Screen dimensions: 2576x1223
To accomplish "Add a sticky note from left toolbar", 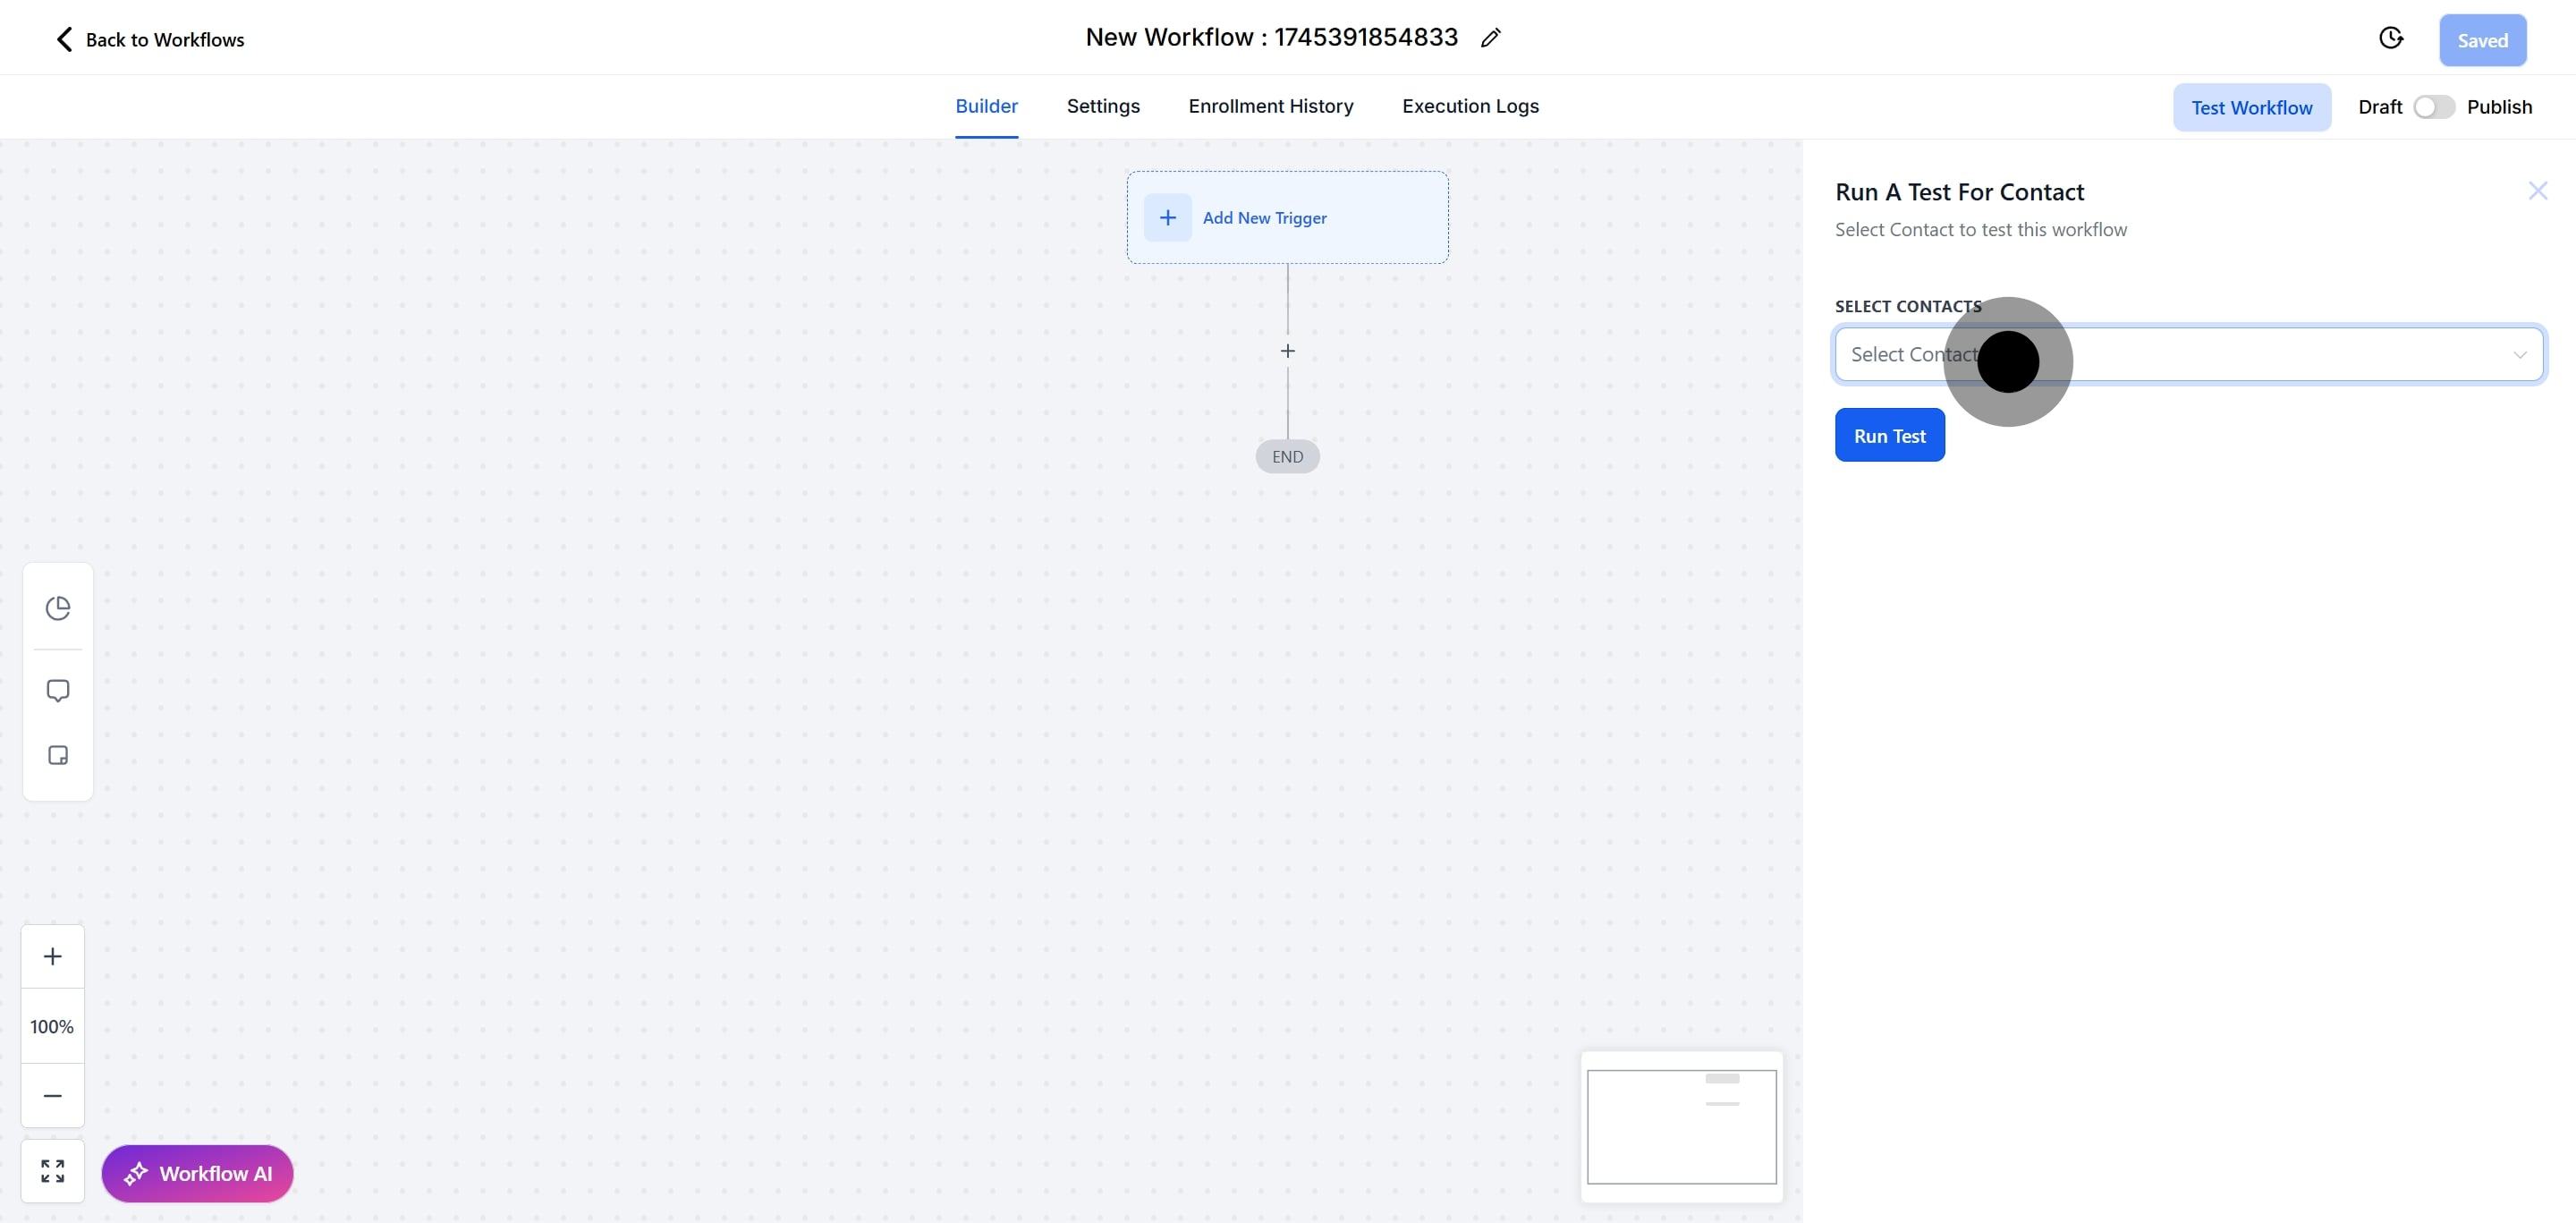I will 58,755.
